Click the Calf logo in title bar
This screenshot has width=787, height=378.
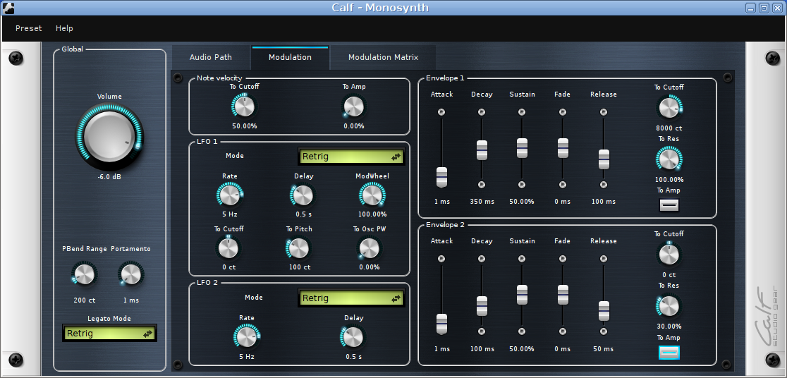[8, 8]
